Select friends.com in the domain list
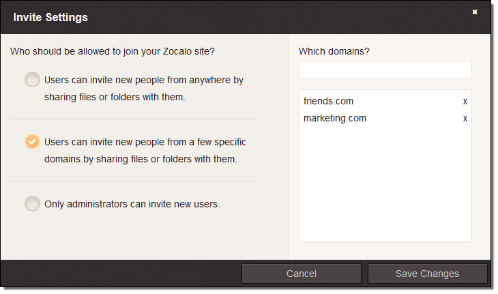This screenshot has width=498, height=294. pyautogui.click(x=329, y=102)
